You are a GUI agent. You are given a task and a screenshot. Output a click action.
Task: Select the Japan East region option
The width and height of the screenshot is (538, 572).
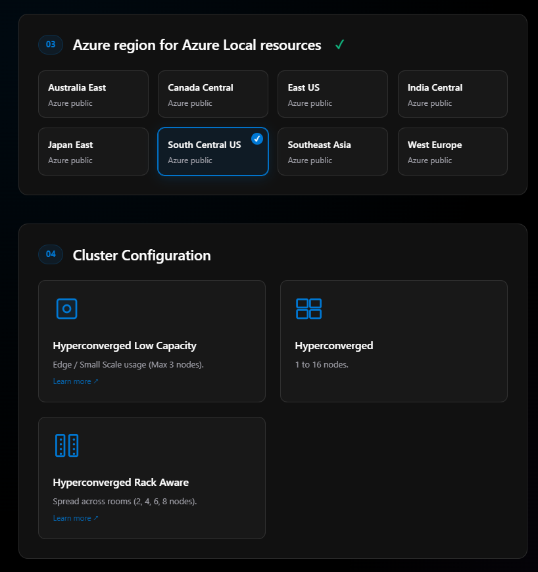(x=93, y=151)
